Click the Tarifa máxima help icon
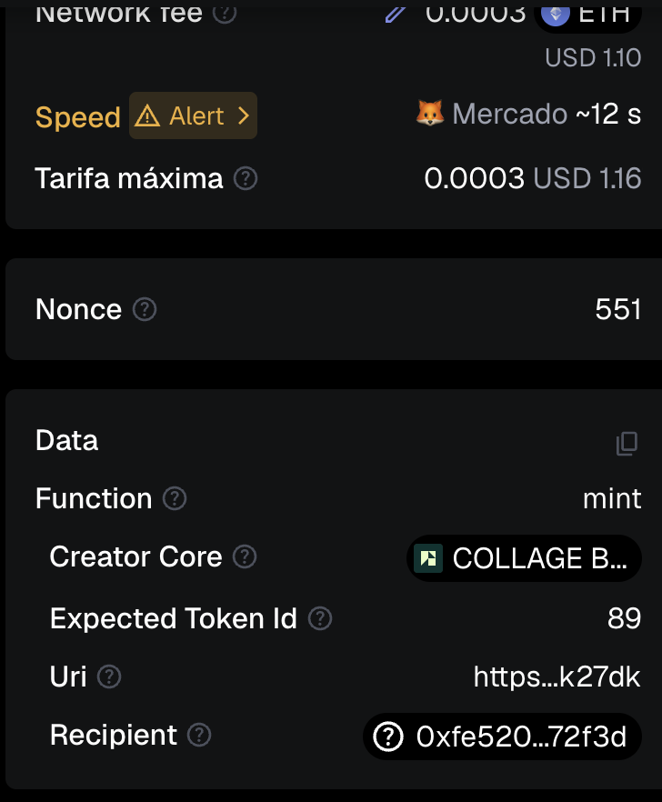The image size is (662, 802). (246, 178)
